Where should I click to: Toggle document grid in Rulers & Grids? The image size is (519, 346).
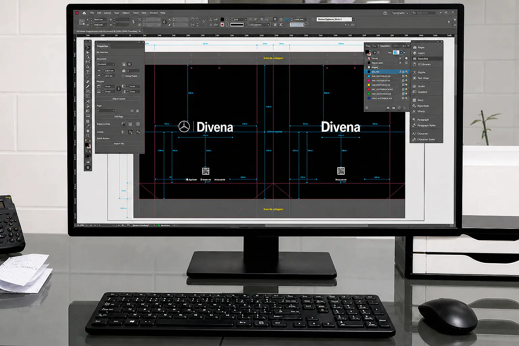tap(138, 124)
